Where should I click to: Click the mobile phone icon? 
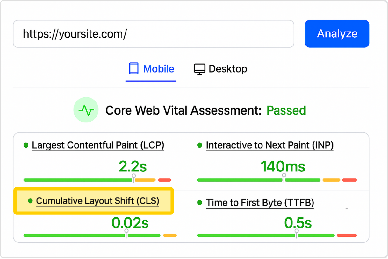point(134,69)
